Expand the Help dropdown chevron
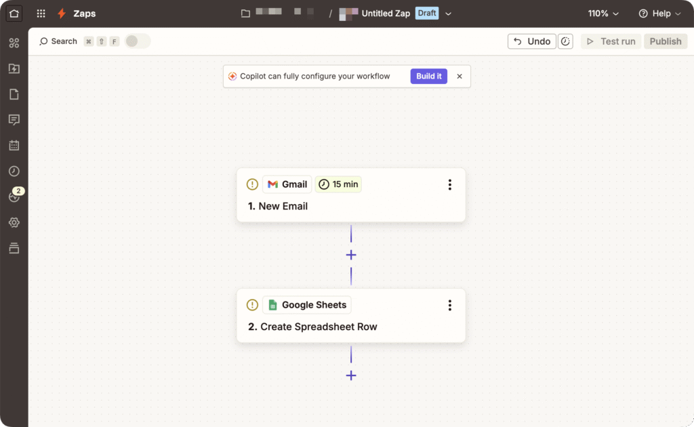The width and height of the screenshot is (694, 427). pyautogui.click(x=678, y=14)
